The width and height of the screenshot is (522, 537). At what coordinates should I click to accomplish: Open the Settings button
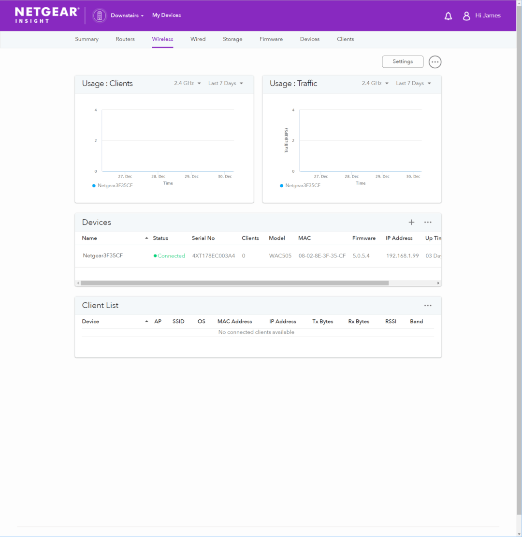(x=403, y=61)
